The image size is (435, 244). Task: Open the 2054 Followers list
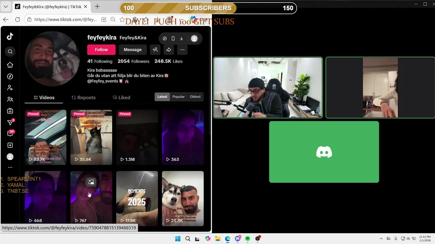point(134,61)
